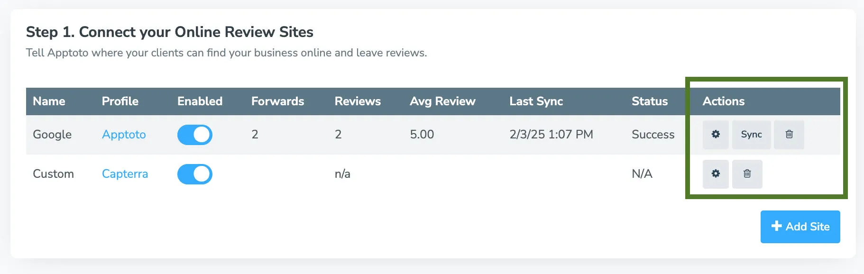Click the plus icon in Add Site
This screenshot has width=864, height=274.
click(x=776, y=226)
